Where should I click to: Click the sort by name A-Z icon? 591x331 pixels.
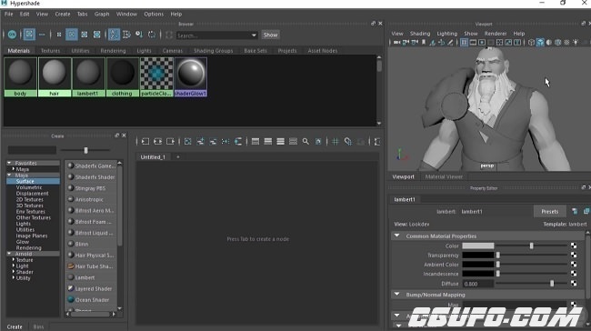(x=114, y=35)
